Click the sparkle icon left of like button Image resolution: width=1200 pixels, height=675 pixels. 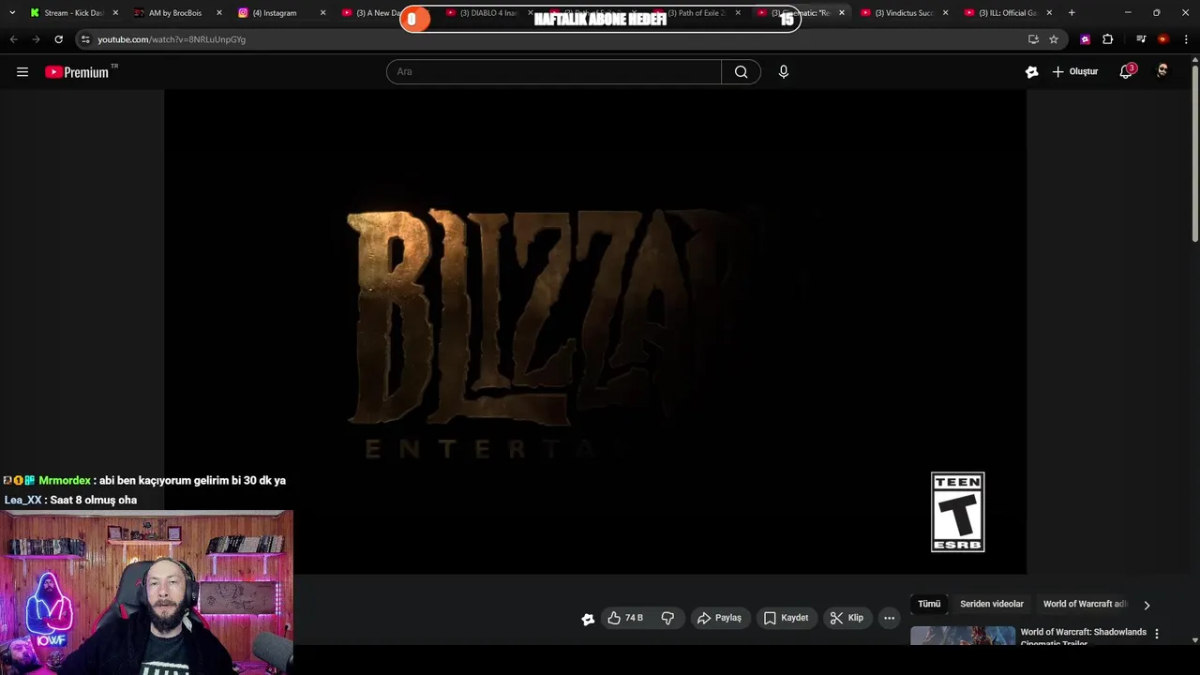pyautogui.click(x=588, y=619)
